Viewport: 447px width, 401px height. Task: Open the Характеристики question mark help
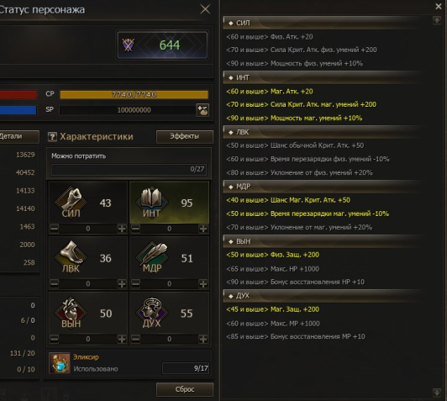coord(52,137)
